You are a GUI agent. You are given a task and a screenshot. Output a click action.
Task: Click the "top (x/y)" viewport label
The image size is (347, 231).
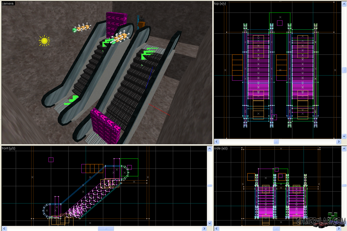coord(220,3)
